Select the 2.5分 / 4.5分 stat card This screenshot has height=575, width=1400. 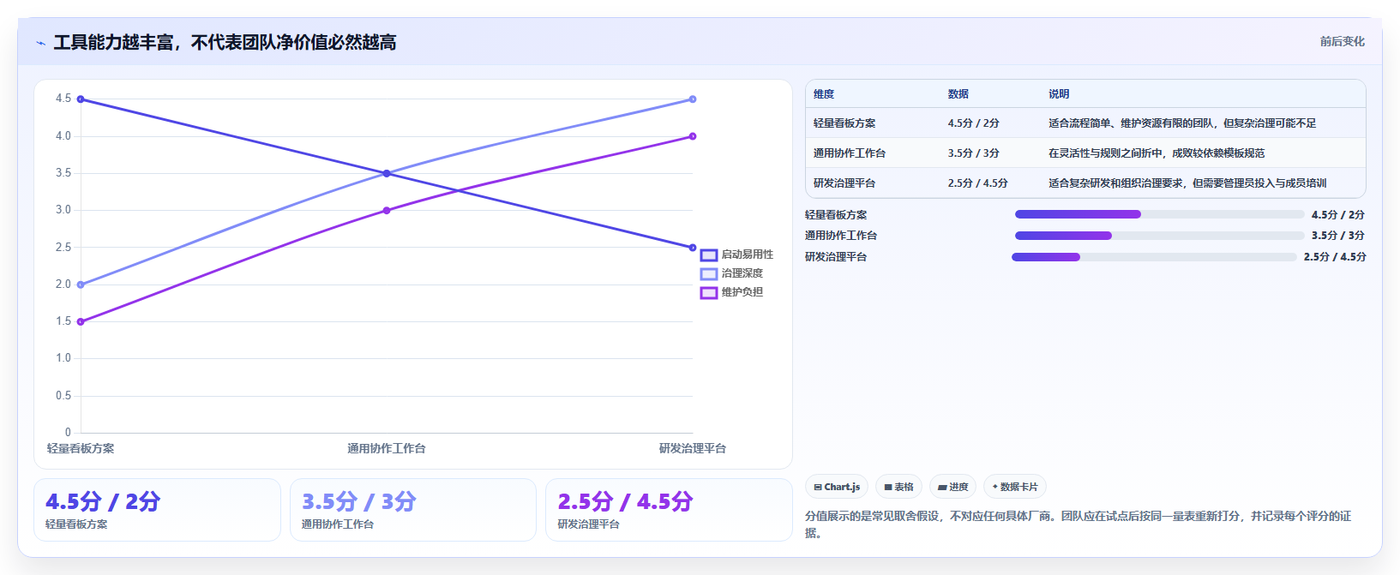click(x=669, y=510)
